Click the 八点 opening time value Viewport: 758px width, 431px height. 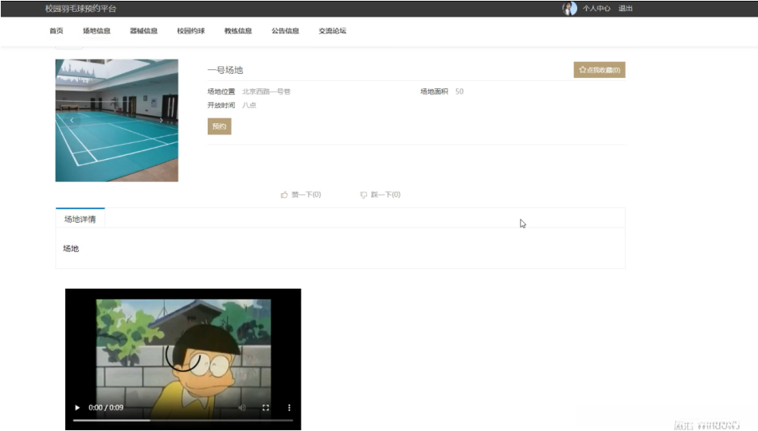pos(249,105)
